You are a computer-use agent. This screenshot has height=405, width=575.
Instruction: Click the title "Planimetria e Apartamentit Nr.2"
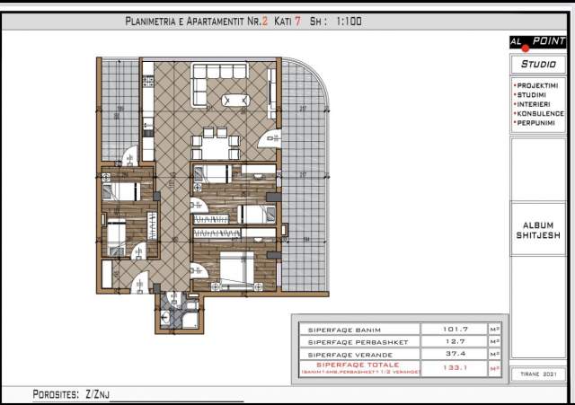tap(197, 22)
